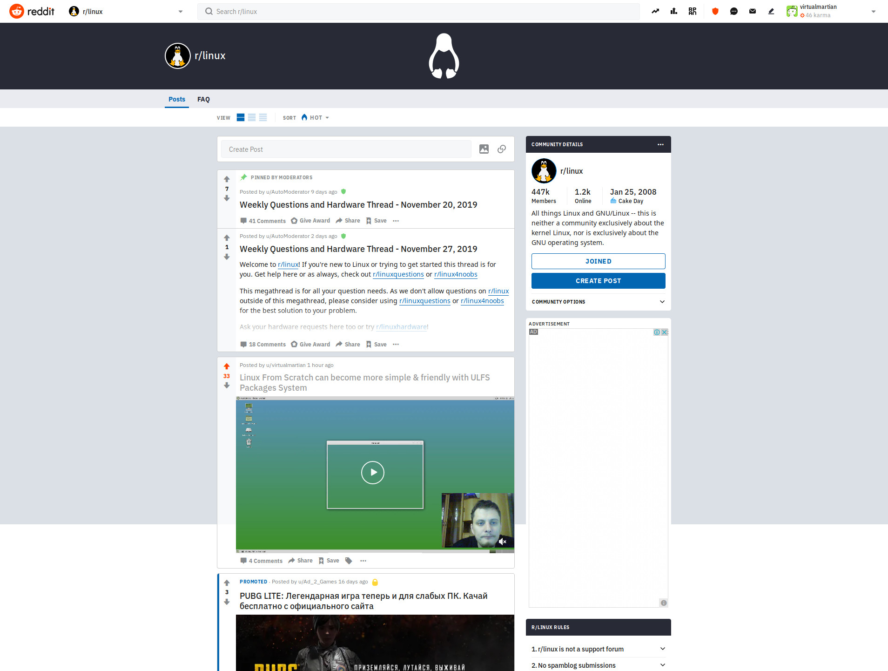Play the ULFS Packages System video

coord(373,473)
